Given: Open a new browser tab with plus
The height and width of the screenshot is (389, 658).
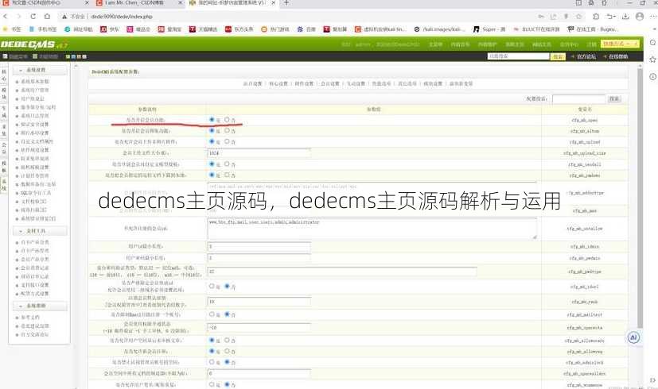Looking at the screenshot, I should (x=286, y=3).
